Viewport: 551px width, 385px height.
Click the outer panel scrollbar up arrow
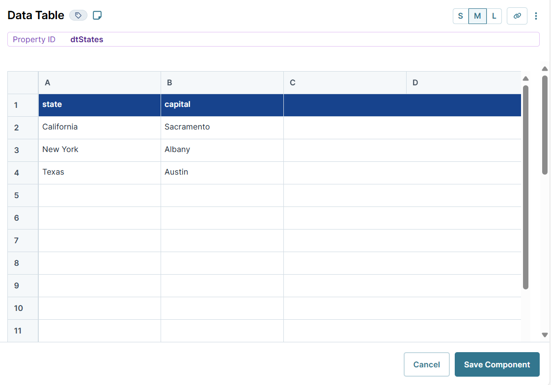(545, 69)
